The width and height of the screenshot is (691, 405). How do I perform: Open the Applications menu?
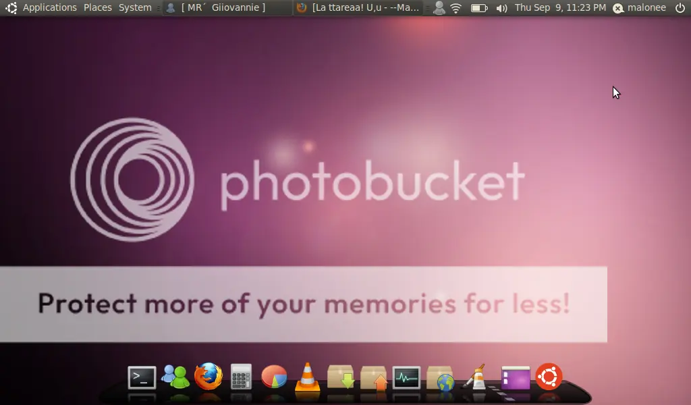pos(50,7)
